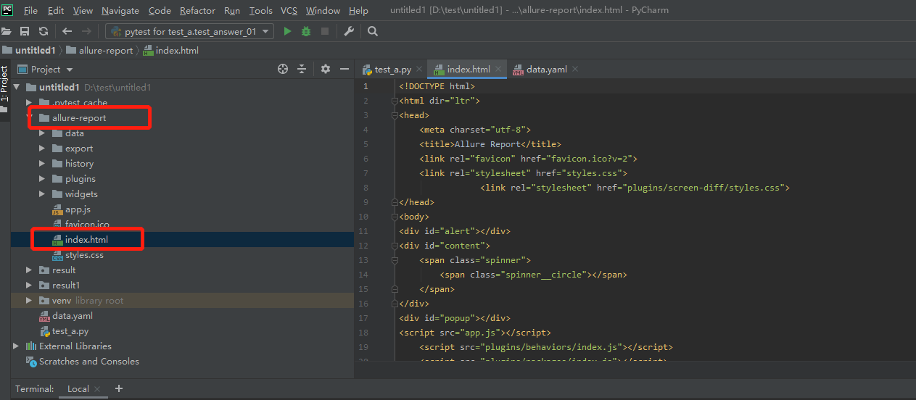Open the Window menu
The height and width of the screenshot is (400, 916).
pyautogui.click(x=323, y=10)
